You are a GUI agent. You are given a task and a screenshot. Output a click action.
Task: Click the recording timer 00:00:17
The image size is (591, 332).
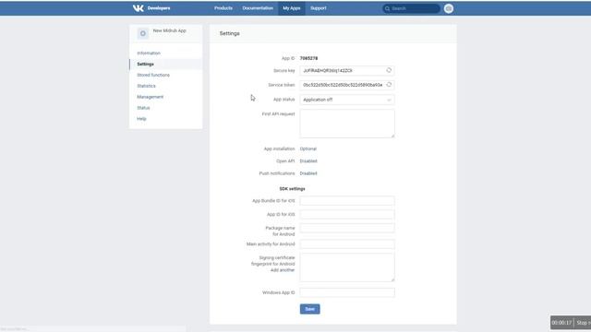point(561,323)
